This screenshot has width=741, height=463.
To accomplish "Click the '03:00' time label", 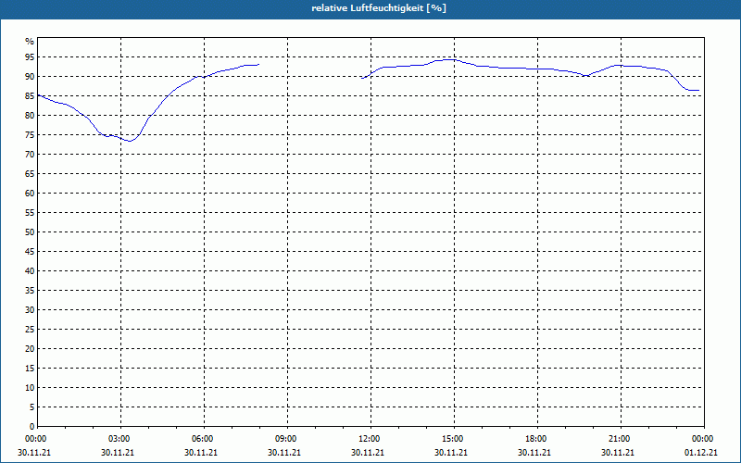I will tap(119, 439).
